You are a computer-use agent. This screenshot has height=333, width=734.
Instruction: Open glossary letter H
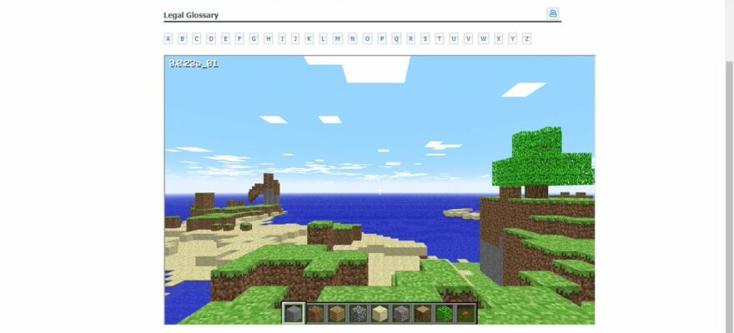pyautogui.click(x=269, y=39)
